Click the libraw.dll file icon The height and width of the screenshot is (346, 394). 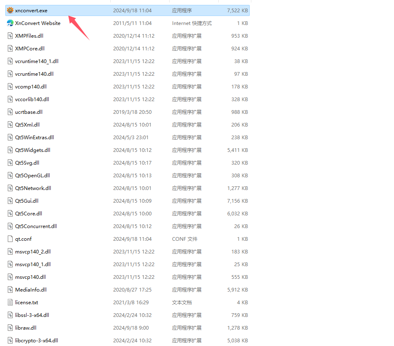point(11,328)
